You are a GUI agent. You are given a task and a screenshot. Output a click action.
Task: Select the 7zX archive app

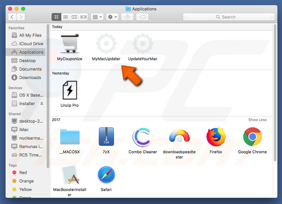click(106, 137)
